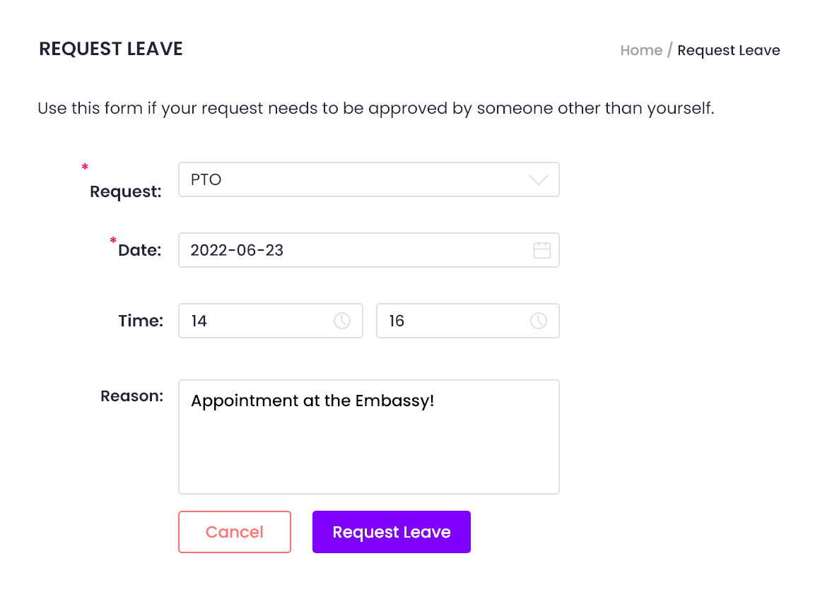Click the Date: field label
The width and height of the screenshot is (820, 592).
click(x=140, y=250)
